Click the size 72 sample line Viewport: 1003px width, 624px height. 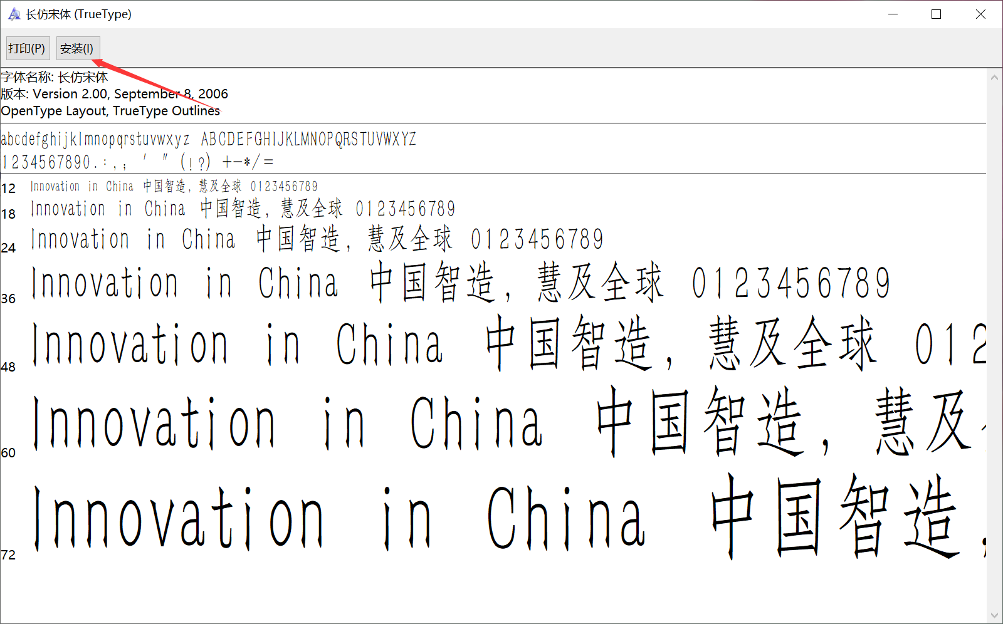tap(508, 517)
